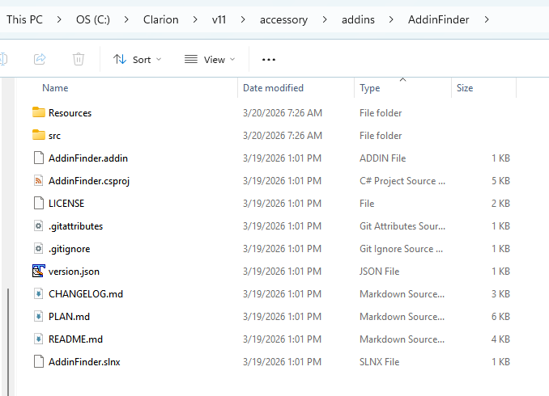Sort files by the Name column header
Screen dimensions: 549x396
(55, 88)
